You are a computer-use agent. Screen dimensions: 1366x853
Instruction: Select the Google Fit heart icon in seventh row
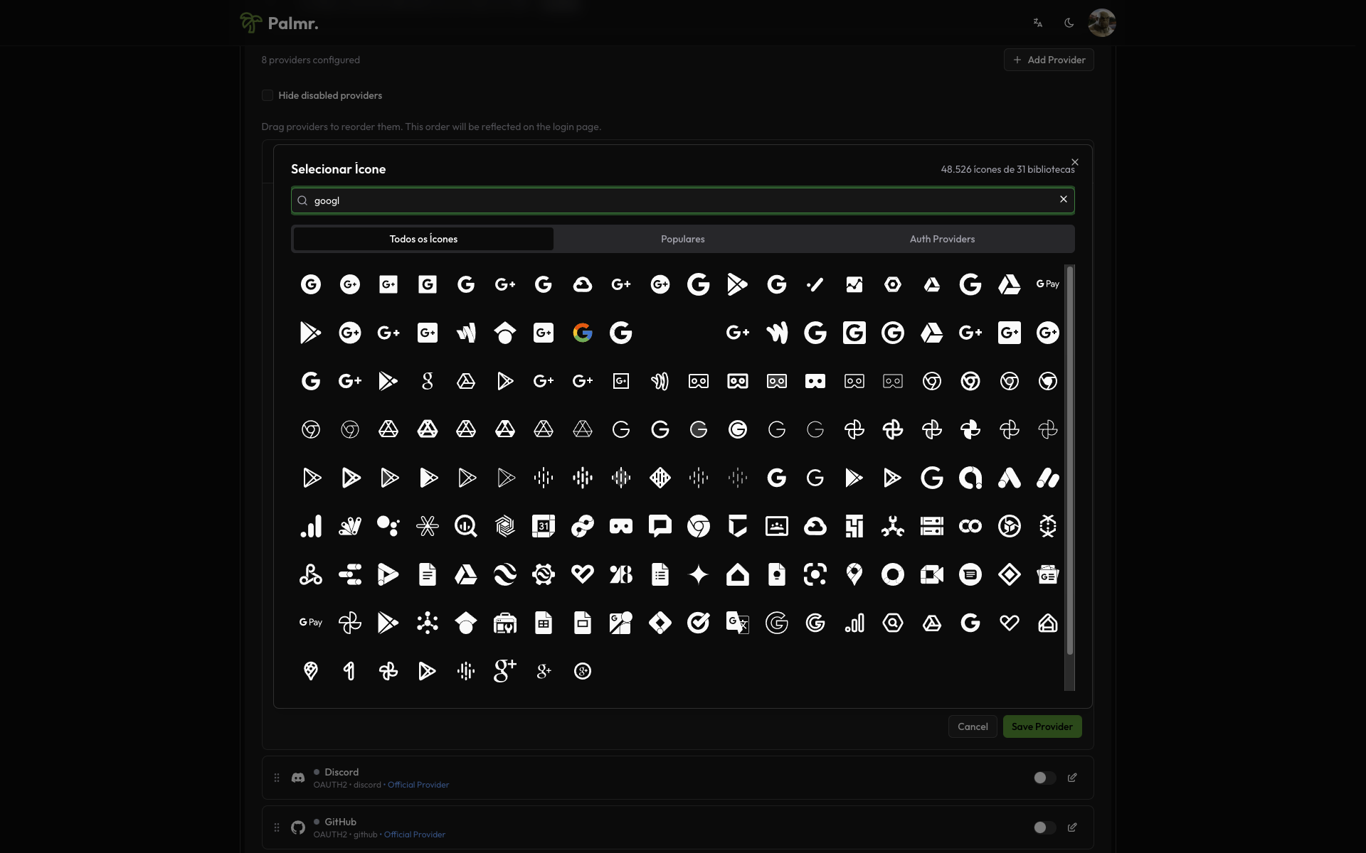pyautogui.click(x=582, y=574)
